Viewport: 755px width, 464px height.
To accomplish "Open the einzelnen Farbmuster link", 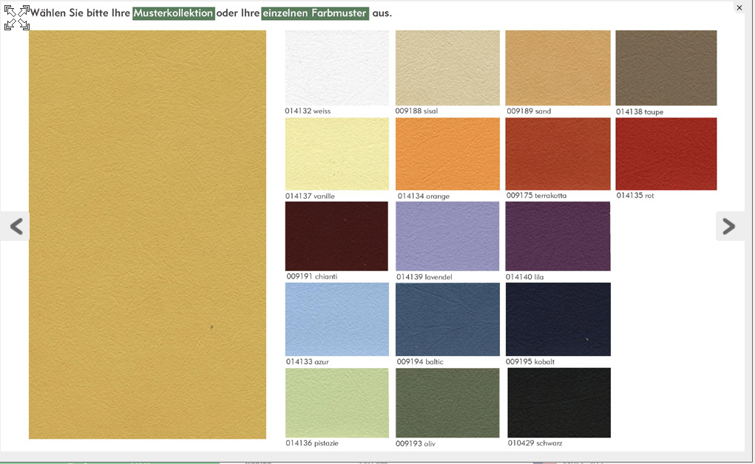I will coord(315,13).
